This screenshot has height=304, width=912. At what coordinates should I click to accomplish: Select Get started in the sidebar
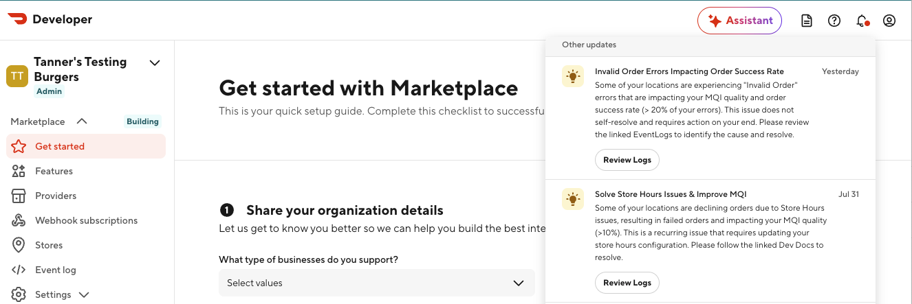pyautogui.click(x=86, y=146)
